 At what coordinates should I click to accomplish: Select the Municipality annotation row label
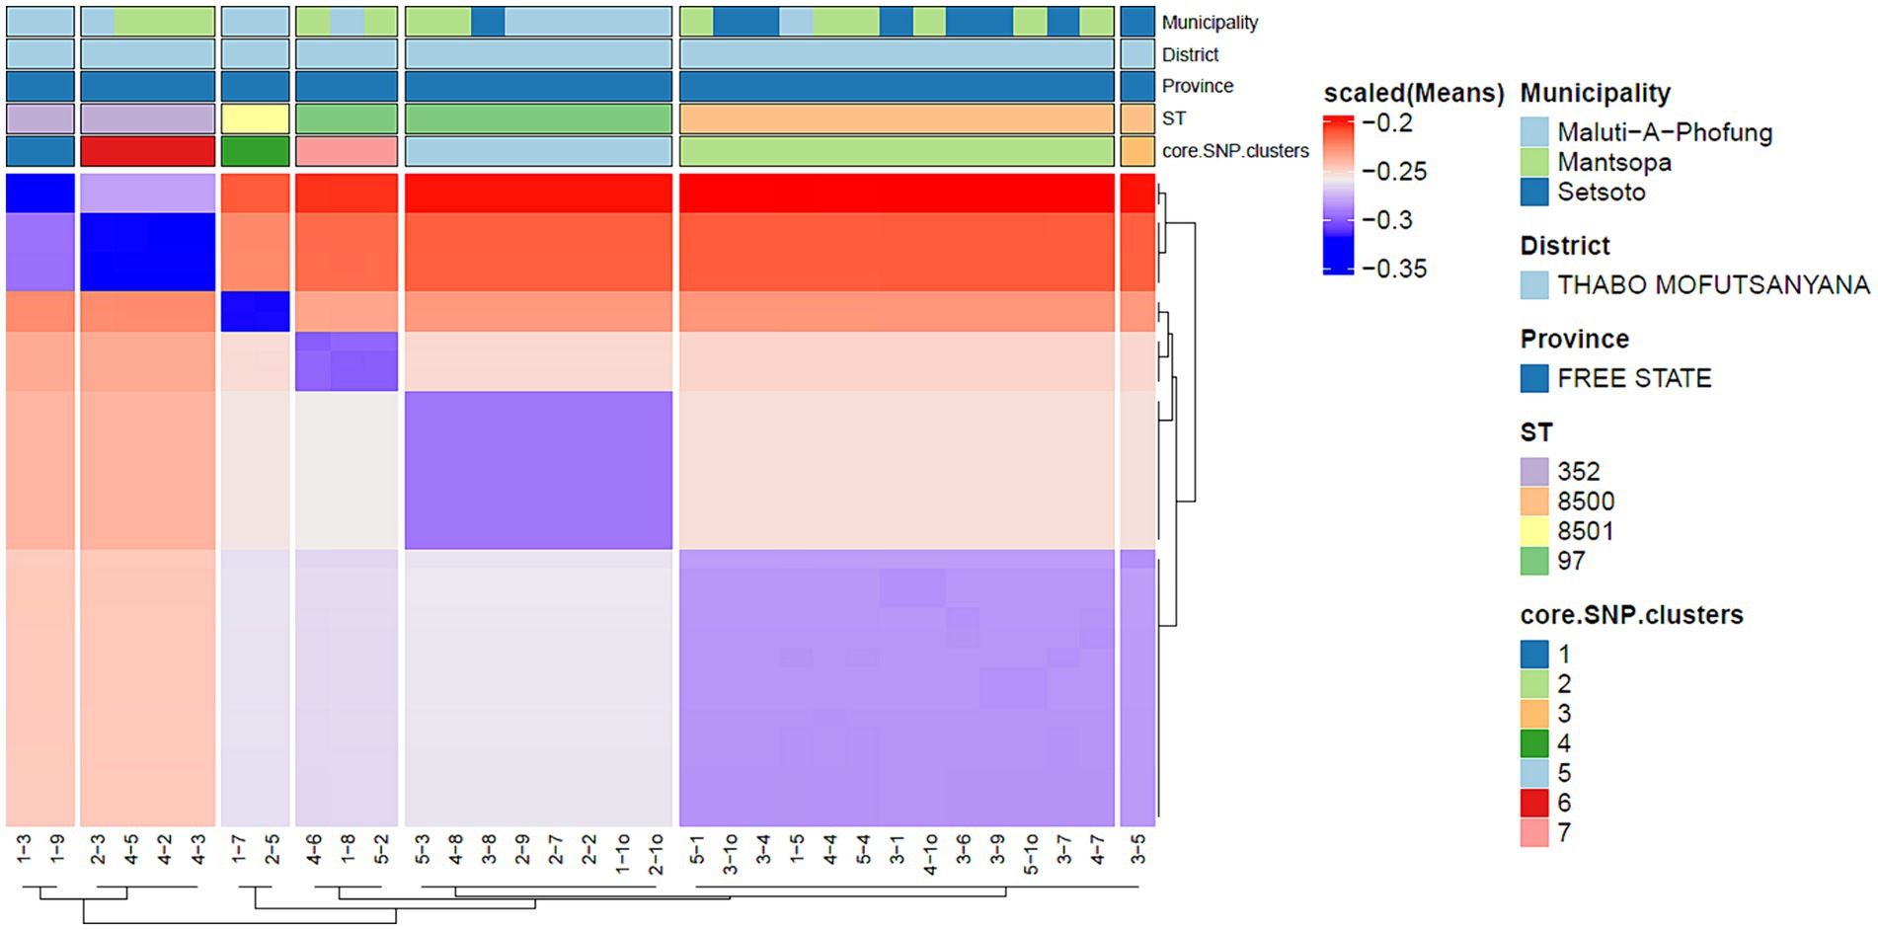point(1210,23)
